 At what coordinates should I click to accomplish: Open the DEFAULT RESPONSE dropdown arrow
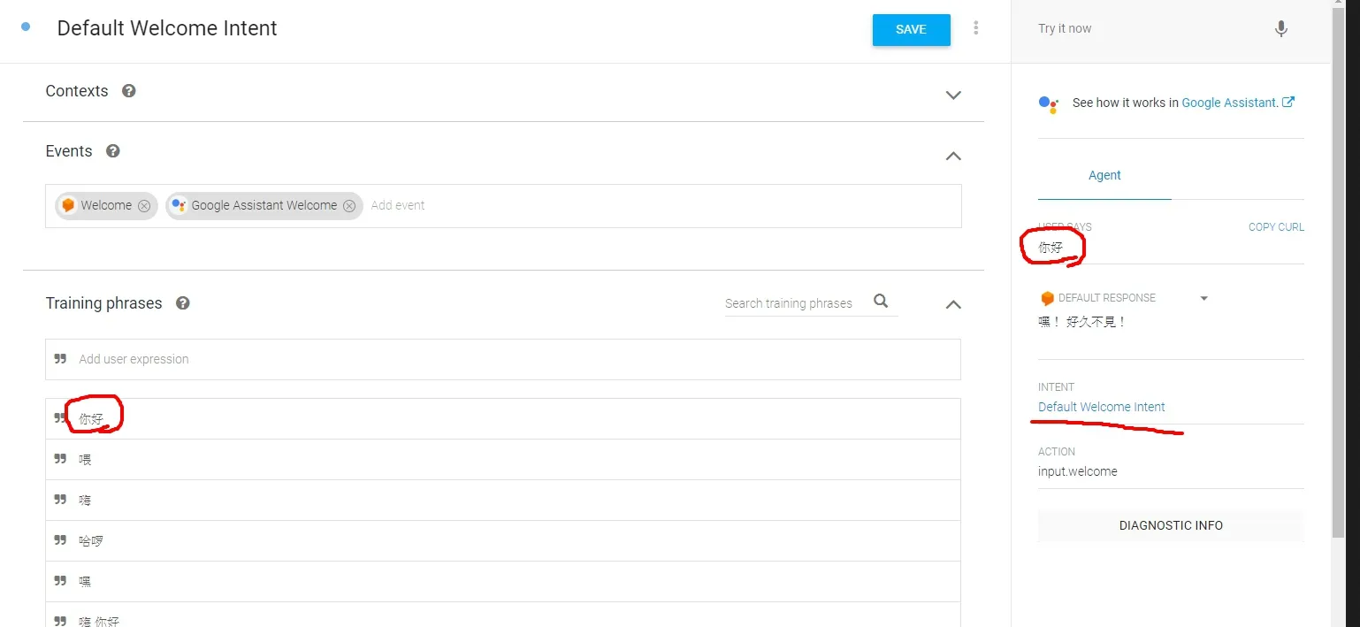pos(1203,299)
